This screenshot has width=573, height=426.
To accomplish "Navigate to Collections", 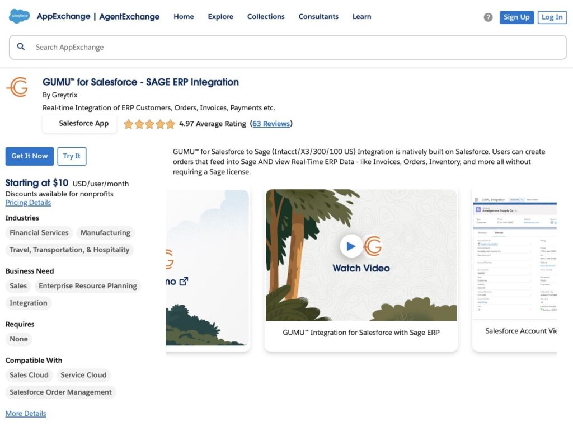I will (x=266, y=17).
